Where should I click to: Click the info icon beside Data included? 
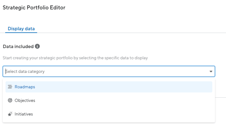[37, 46]
